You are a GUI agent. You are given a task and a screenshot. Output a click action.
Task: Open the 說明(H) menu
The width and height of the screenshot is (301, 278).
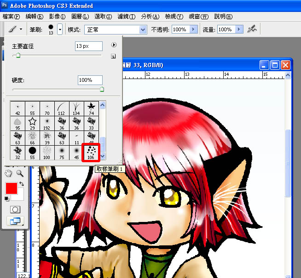[x=223, y=17]
